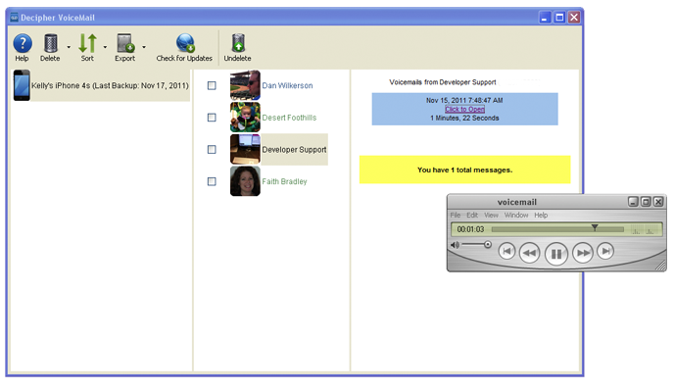The image size is (674, 390).
Task: Pause the voicemail playback
Action: (556, 254)
